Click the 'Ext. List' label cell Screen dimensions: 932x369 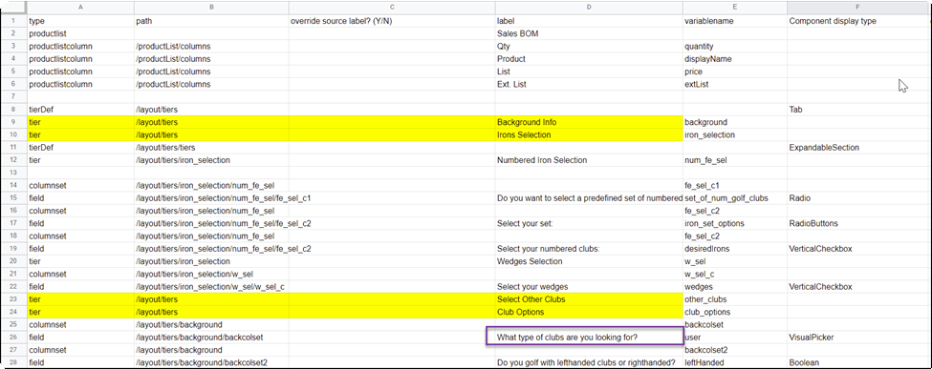[x=589, y=84]
